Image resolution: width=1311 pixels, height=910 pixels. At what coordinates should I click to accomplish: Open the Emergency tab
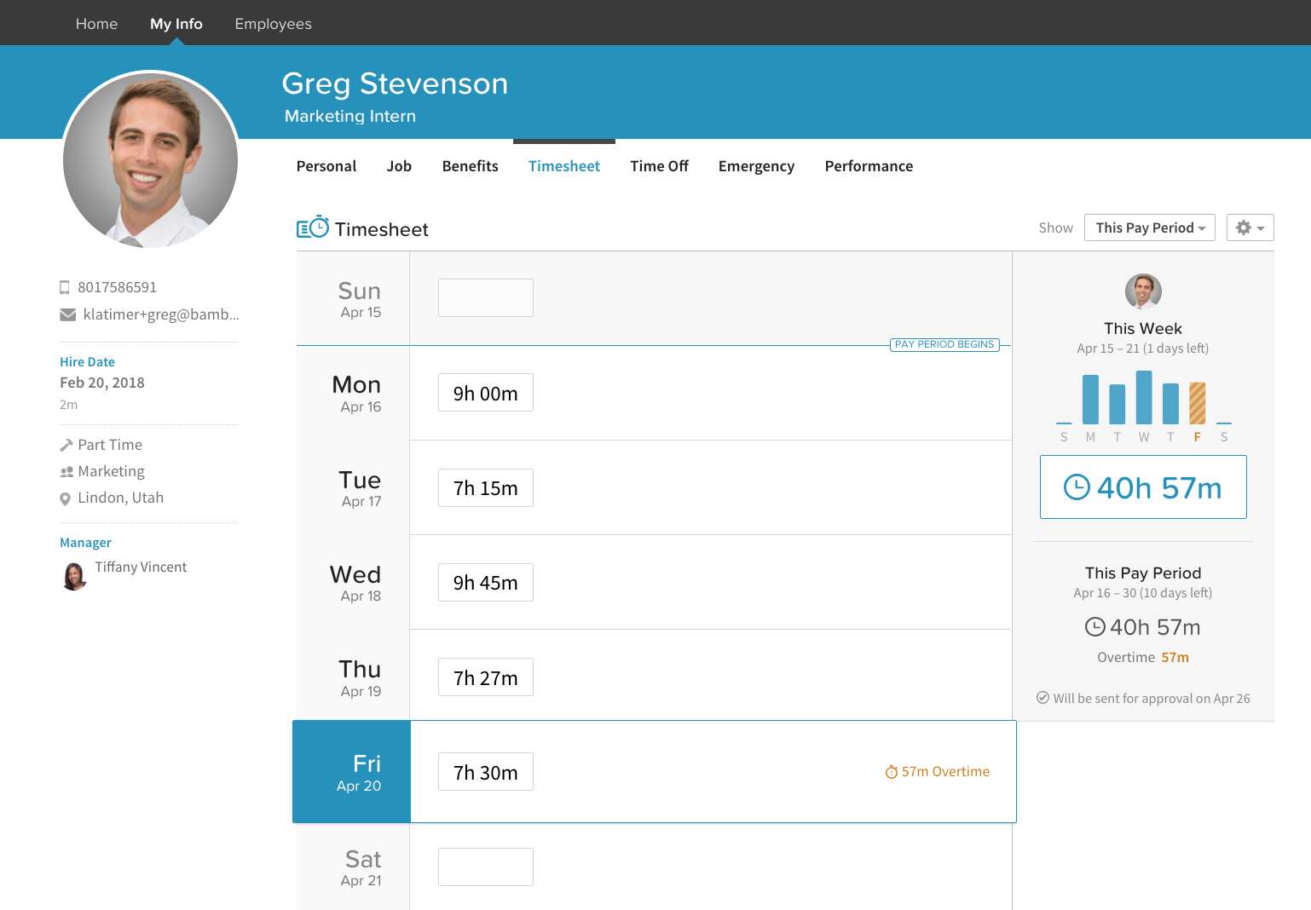(x=757, y=166)
